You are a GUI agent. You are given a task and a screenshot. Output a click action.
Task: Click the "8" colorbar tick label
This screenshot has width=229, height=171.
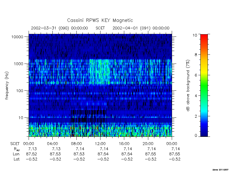[x=196, y=55]
